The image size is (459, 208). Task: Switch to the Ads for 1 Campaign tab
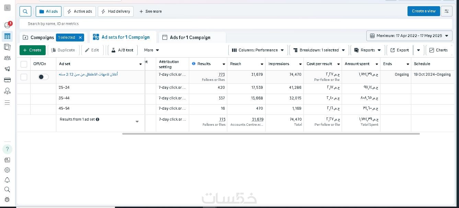[192, 37]
